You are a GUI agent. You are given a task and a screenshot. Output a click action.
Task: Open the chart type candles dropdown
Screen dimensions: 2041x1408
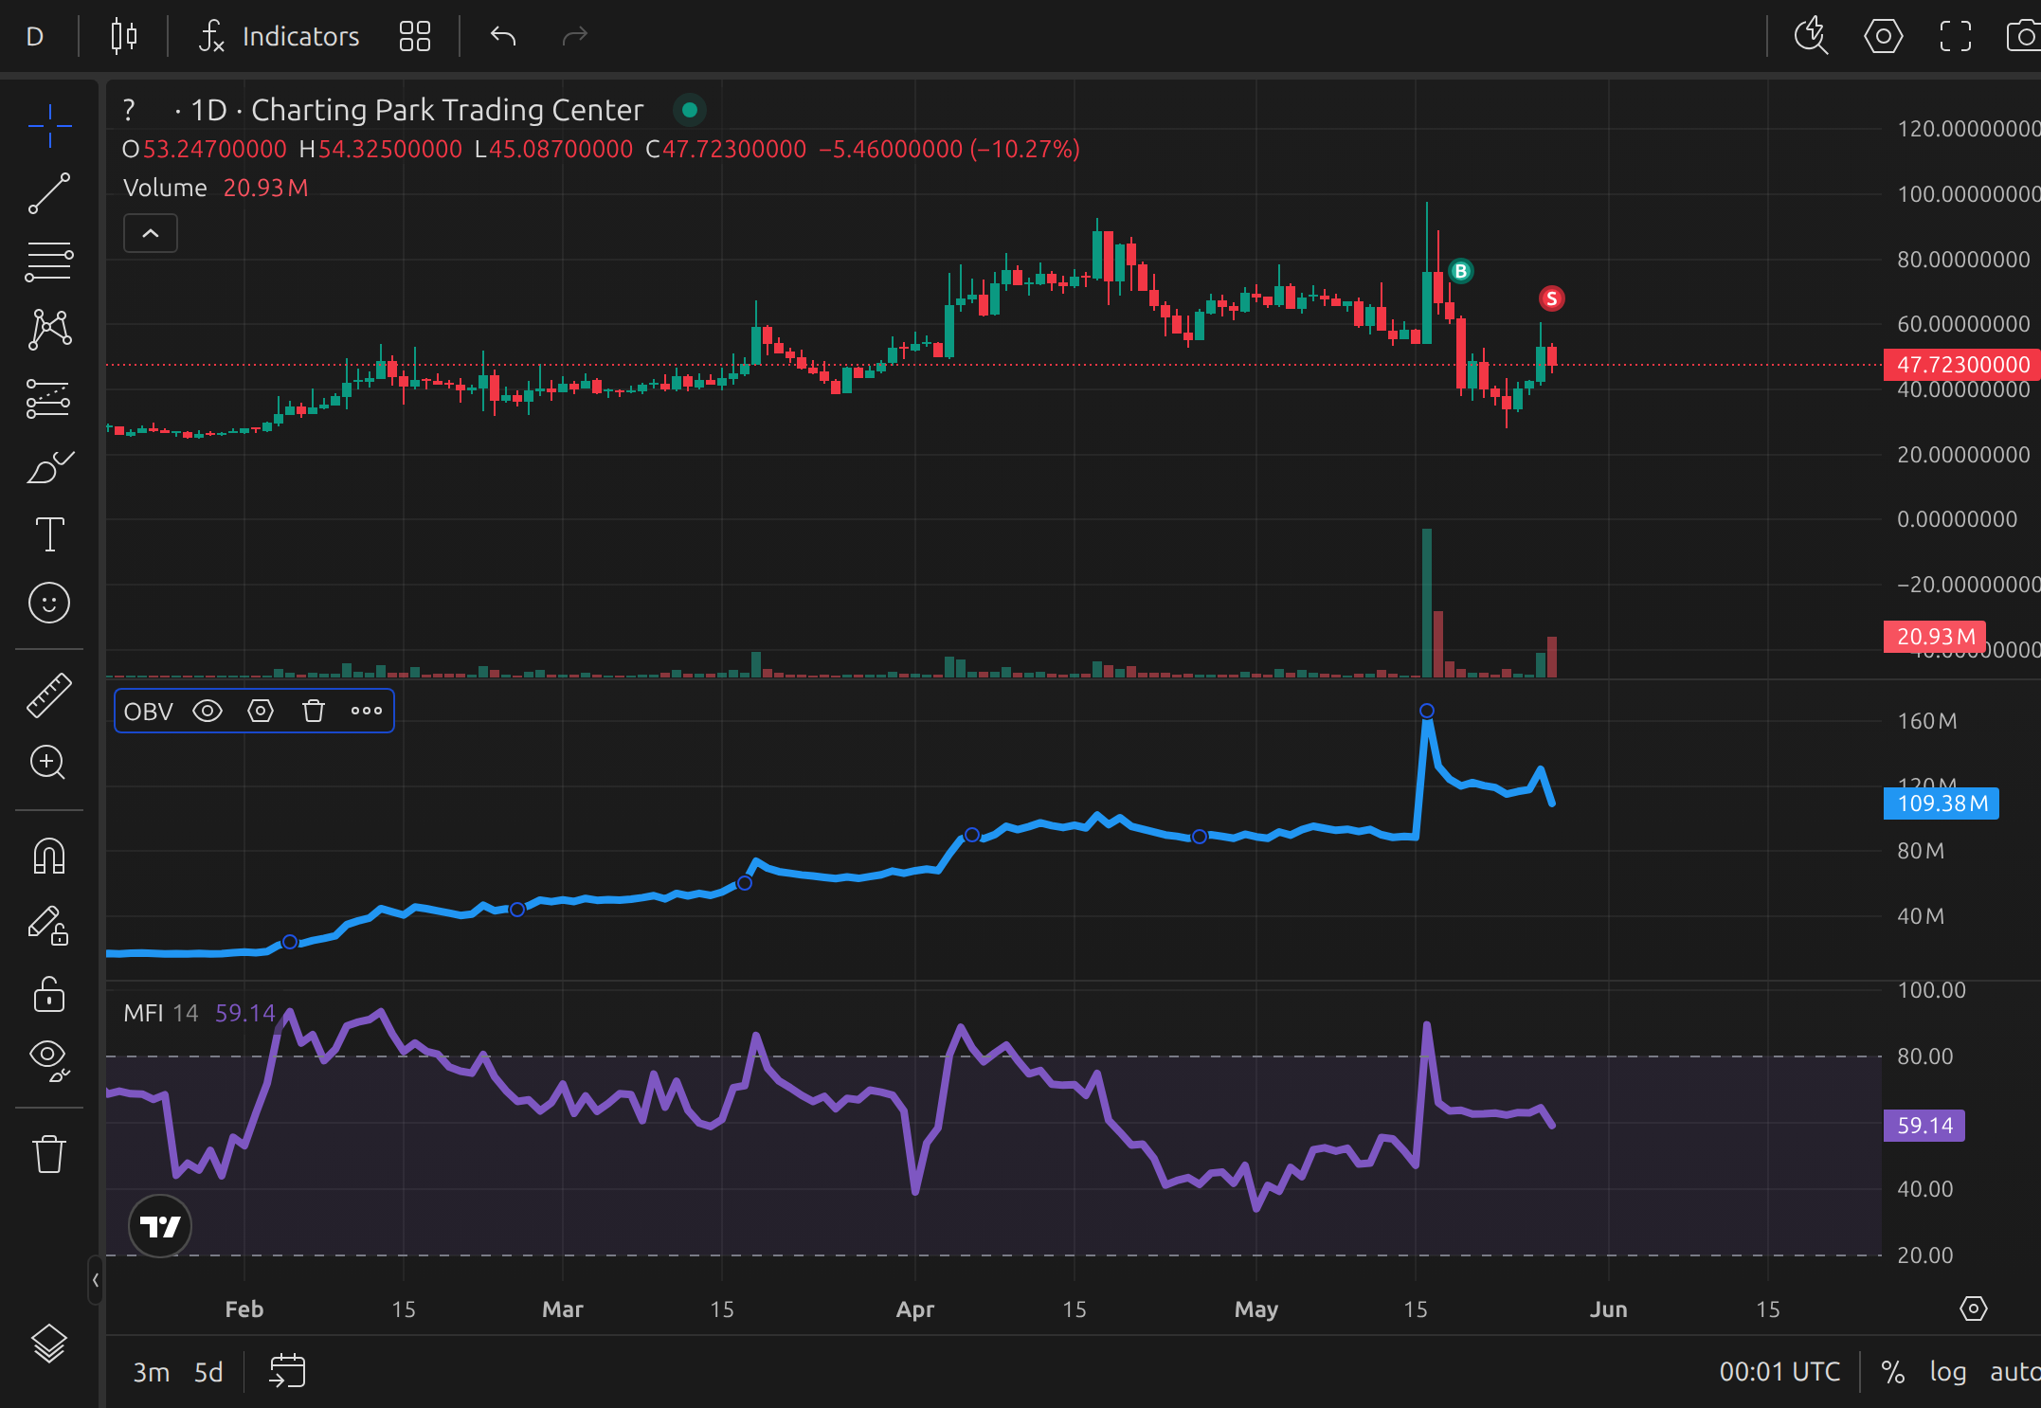(124, 36)
